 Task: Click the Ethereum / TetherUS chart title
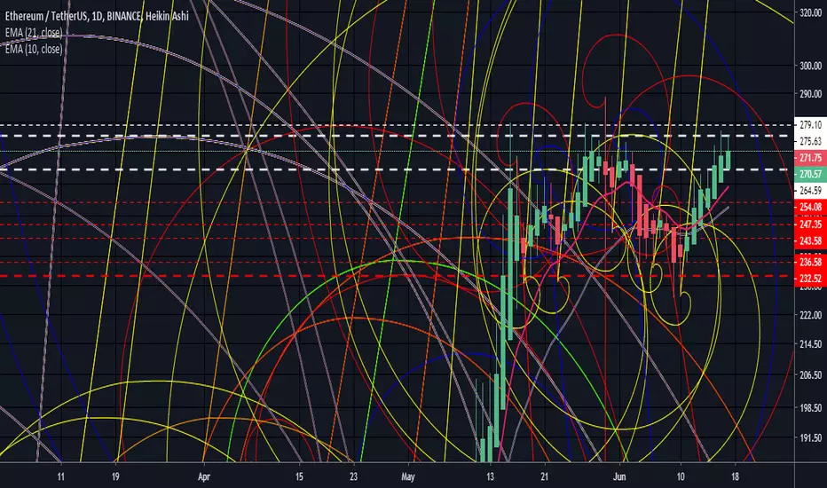(x=97, y=16)
